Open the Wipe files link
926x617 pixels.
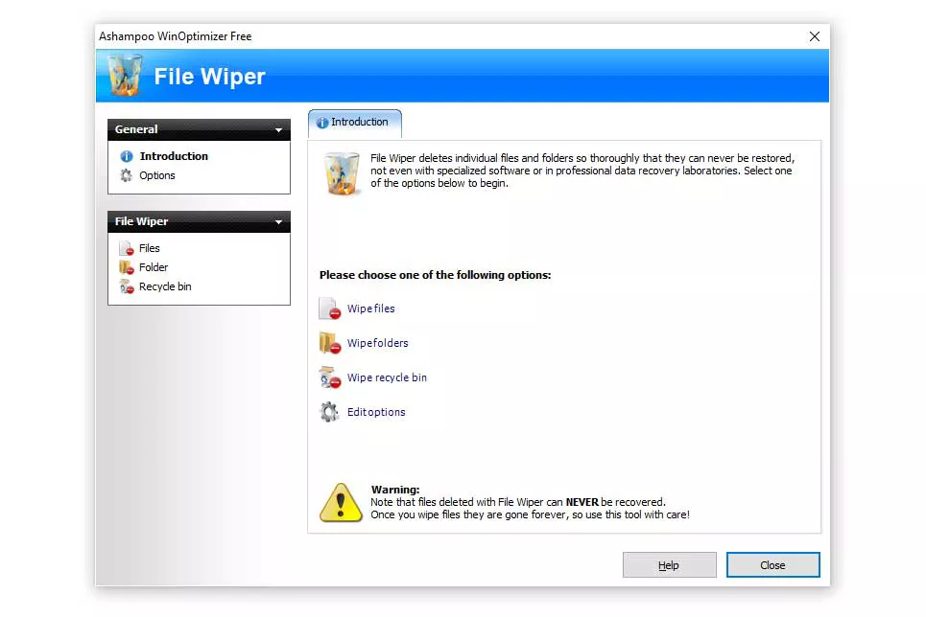coord(370,308)
